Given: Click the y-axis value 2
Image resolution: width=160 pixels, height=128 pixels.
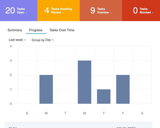Looking at the screenshot, I should coord(11,75).
